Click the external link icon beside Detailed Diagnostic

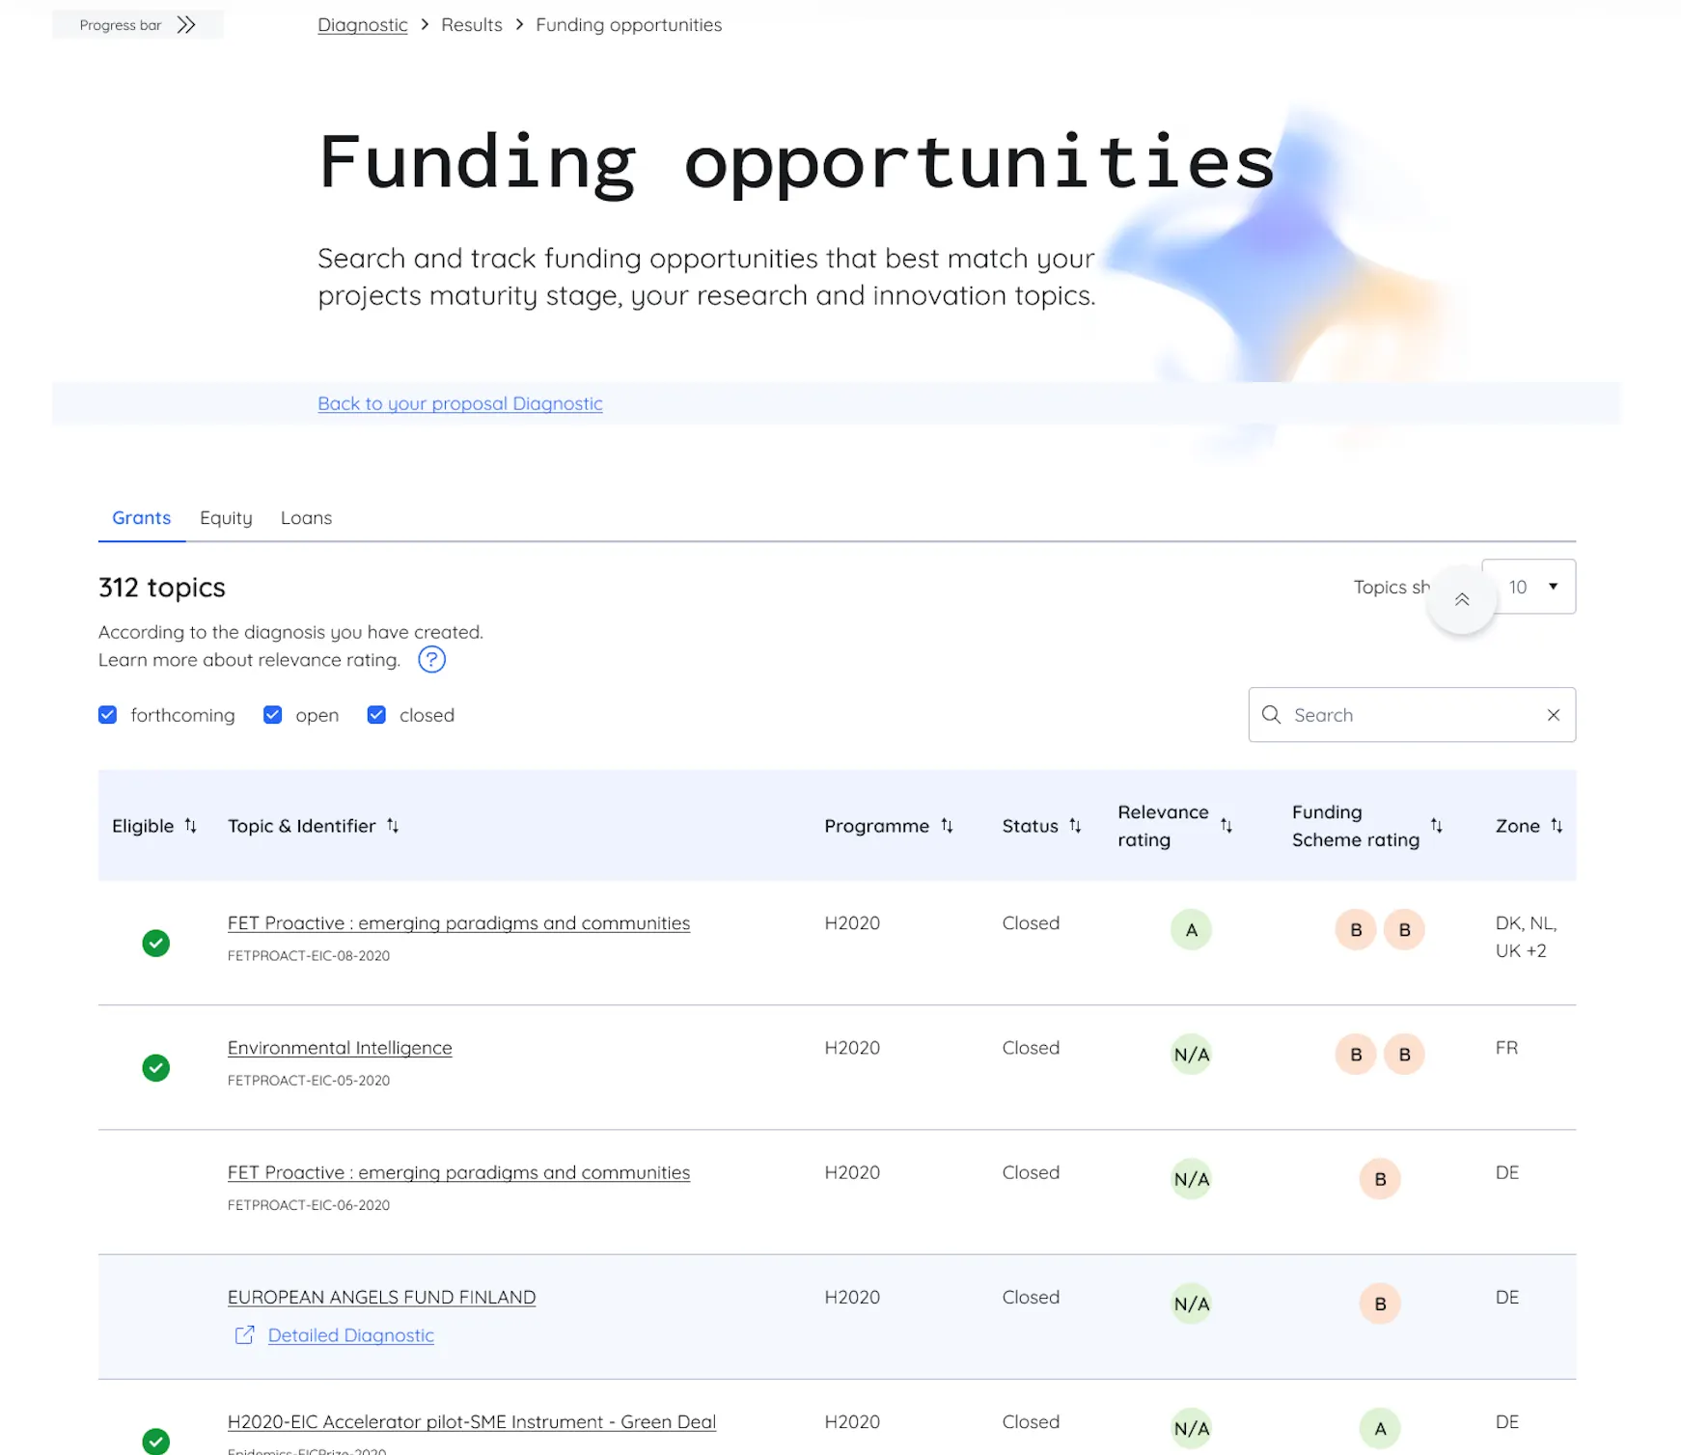click(245, 1334)
